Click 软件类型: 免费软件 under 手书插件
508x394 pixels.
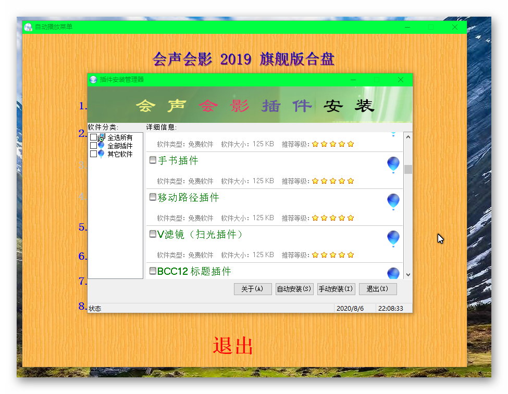tap(185, 181)
